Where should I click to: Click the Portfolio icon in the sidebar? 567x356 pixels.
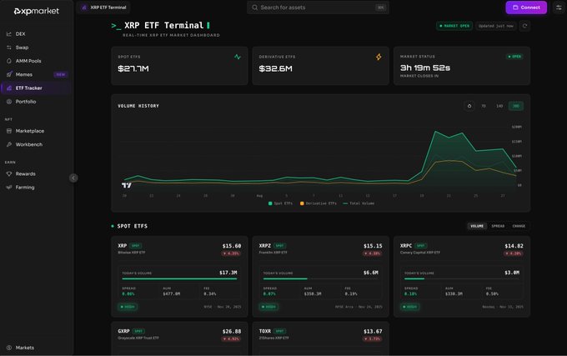[x=9, y=102]
